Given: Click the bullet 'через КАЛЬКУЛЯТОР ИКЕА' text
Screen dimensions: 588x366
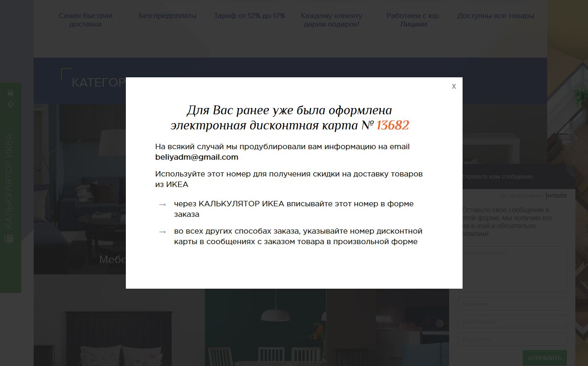Looking at the screenshot, I should point(294,209).
